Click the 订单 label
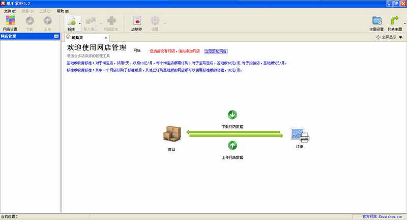Image resolution: width=407 pixels, height=220 pixels. [300, 147]
